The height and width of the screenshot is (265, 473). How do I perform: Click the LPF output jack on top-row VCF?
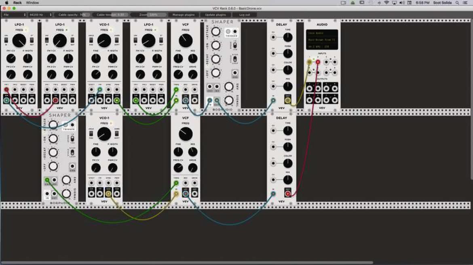(186, 100)
